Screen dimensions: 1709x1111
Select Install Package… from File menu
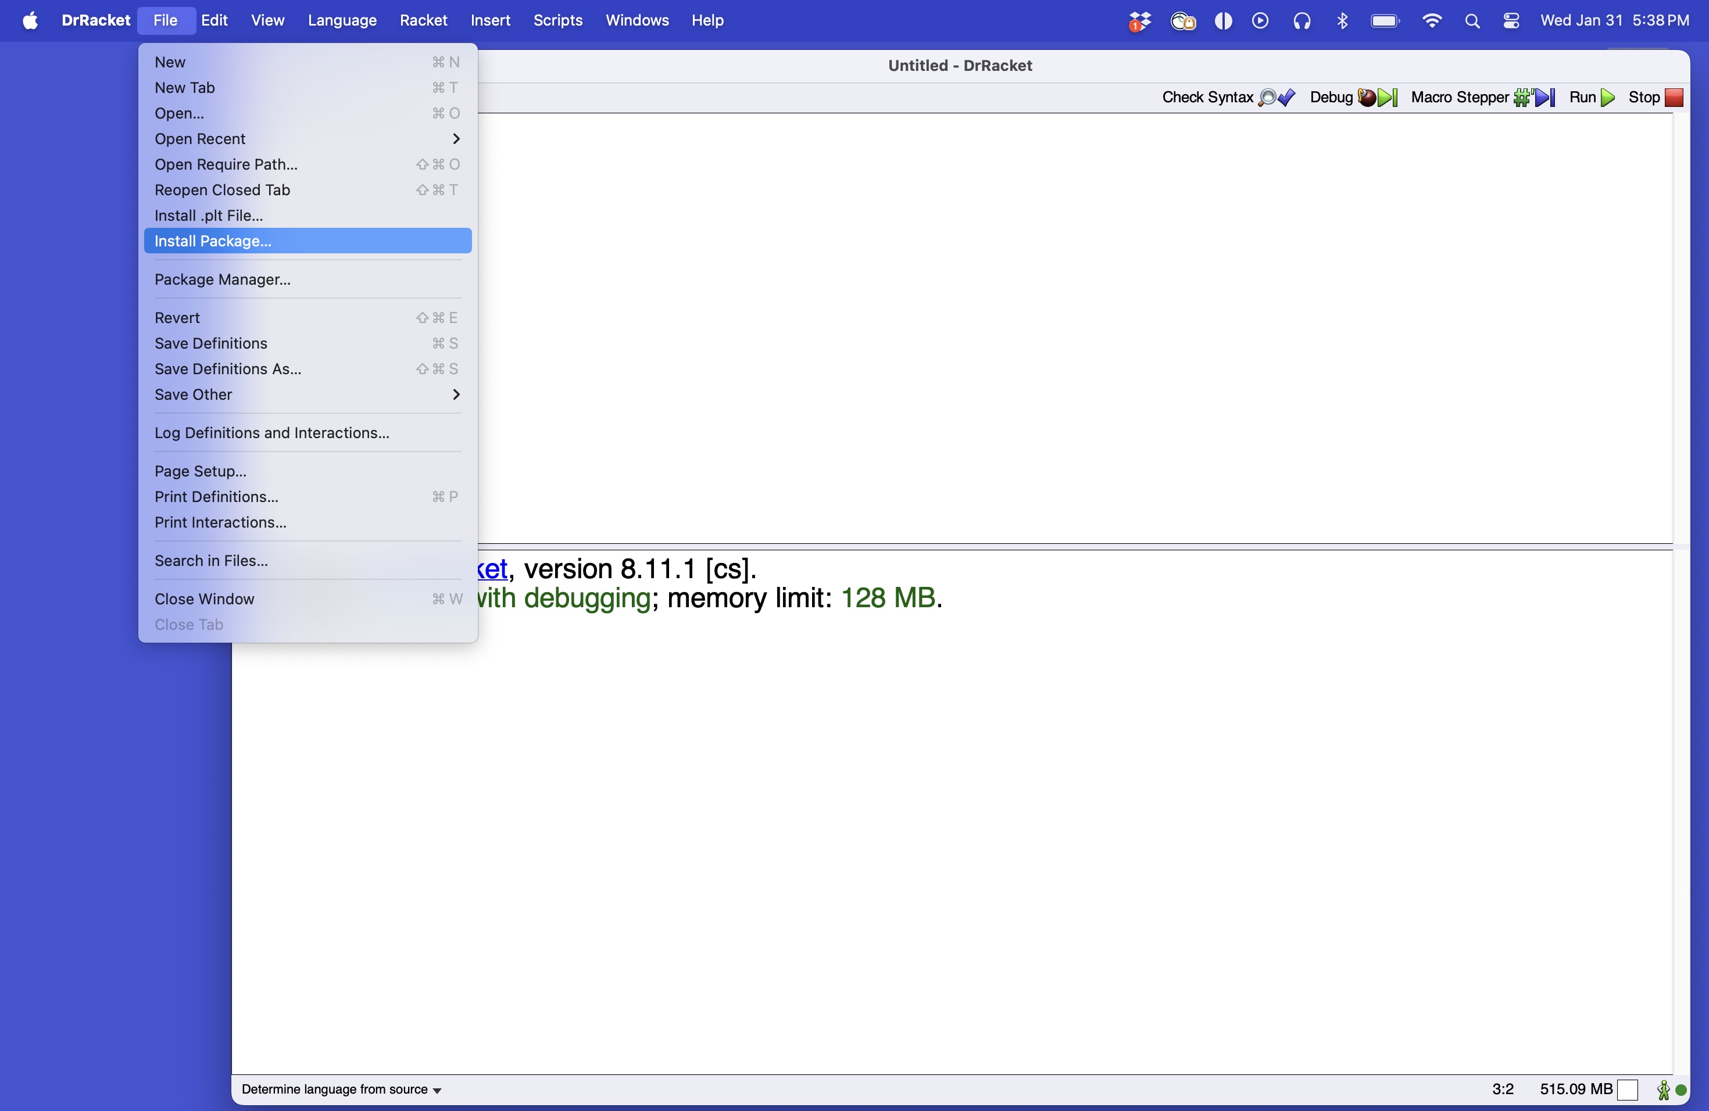[x=308, y=241]
